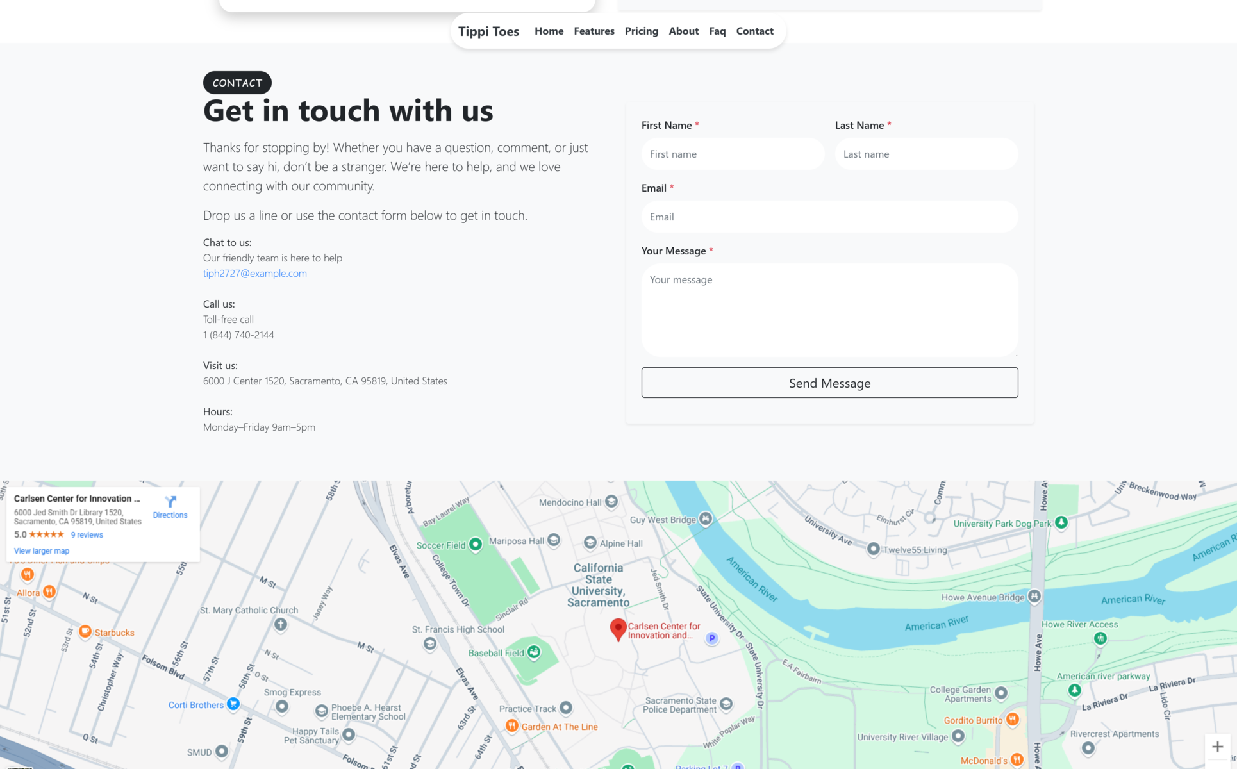The width and height of the screenshot is (1237, 769).
Task: Click the blue parking P icon
Action: click(711, 638)
